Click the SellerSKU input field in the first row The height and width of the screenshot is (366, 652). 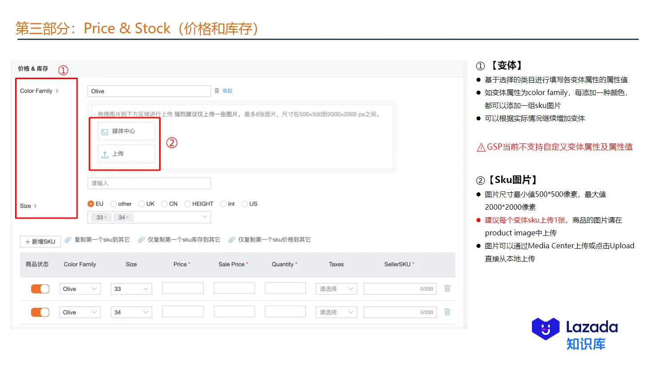pos(399,288)
